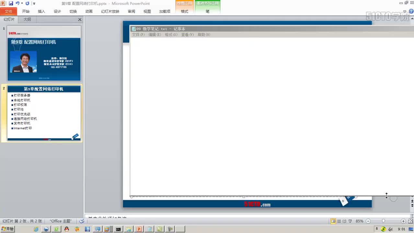Select slide 1 title thumbnail
Image resolution: width=414 pixels, height=233 pixels.
(x=44, y=53)
